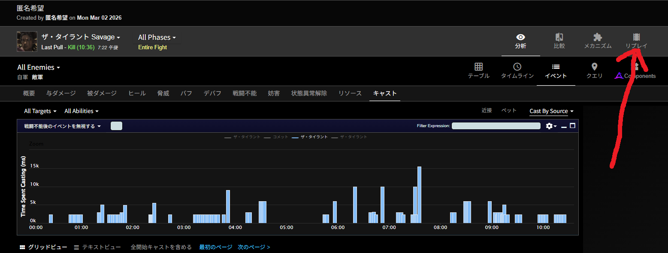Click the Filter Expression input field
The width and height of the screenshot is (668, 253).
pos(496,126)
